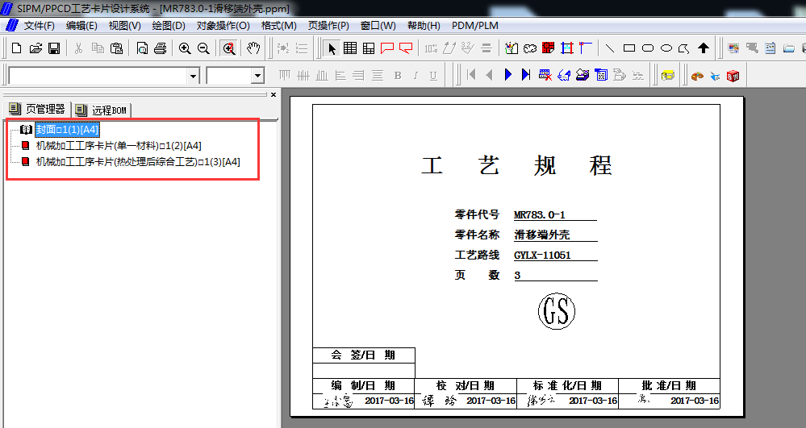Click the insert table grid icon
This screenshot has height=428, width=806.
click(x=350, y=48)
